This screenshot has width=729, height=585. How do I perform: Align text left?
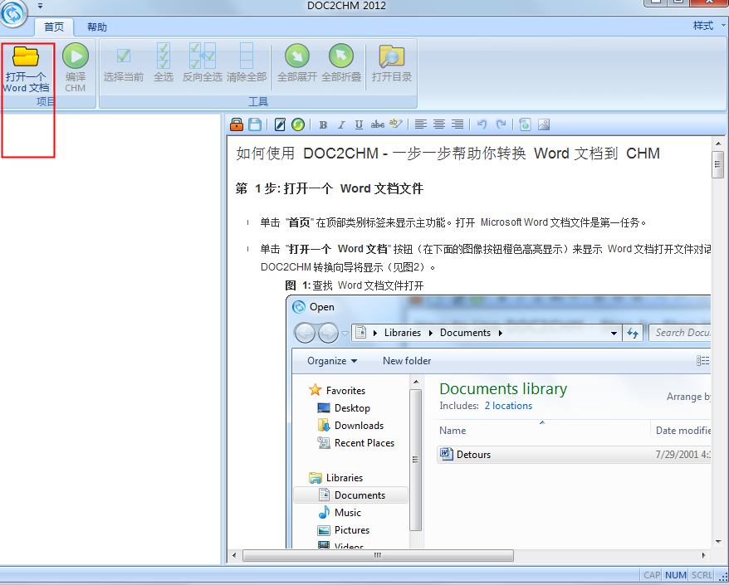[x=421, y=124]
